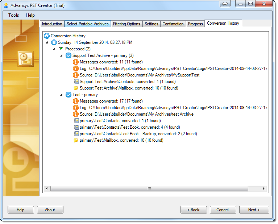
Task: Select 'Support Test Archive\Contacts, converted: 1' row
Action: pos(128,82)
